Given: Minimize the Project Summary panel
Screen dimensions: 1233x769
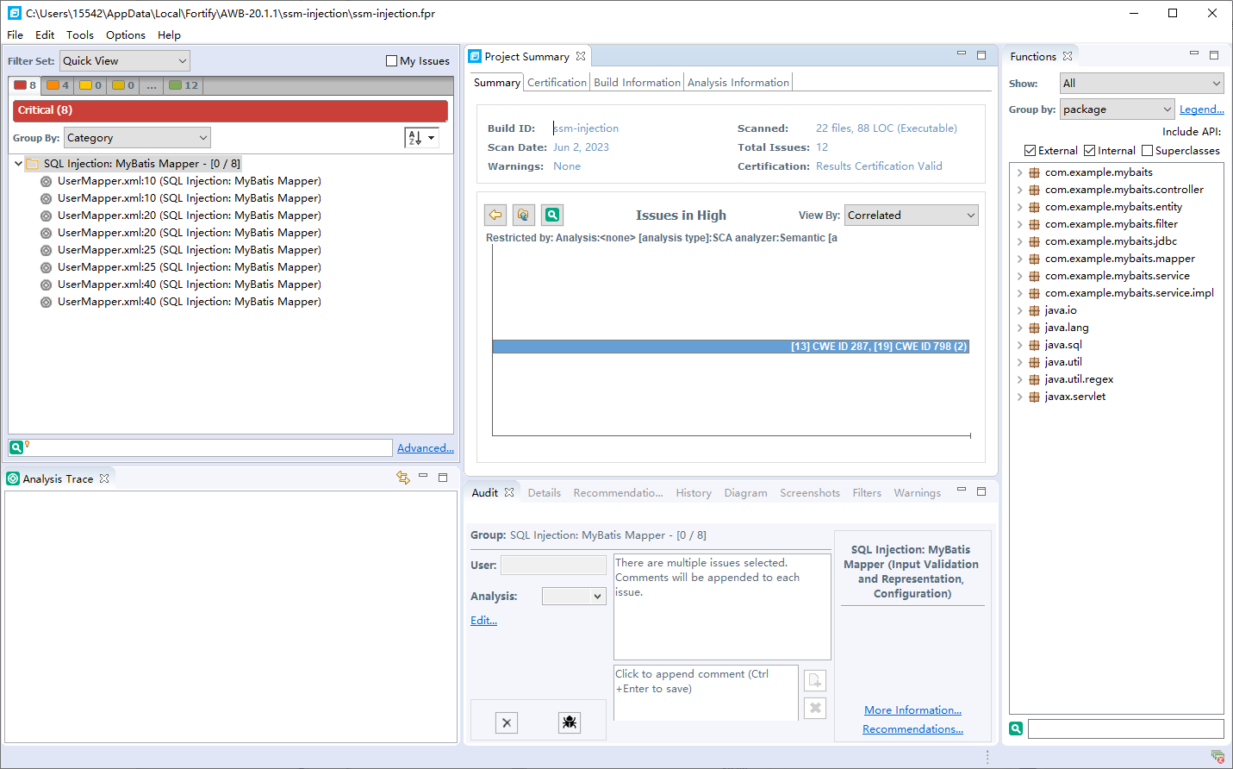Looking at the screenshot, I should [962, 54].
